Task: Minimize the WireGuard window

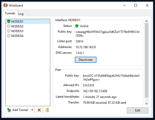Action: (124, 5)
